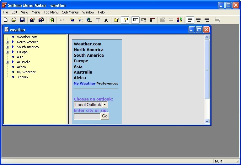Open font settings with the letter A icon
Screen dimensions: 241x165
point(106,20)
